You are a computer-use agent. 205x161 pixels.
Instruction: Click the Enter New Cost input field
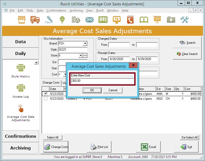[102, 81]
